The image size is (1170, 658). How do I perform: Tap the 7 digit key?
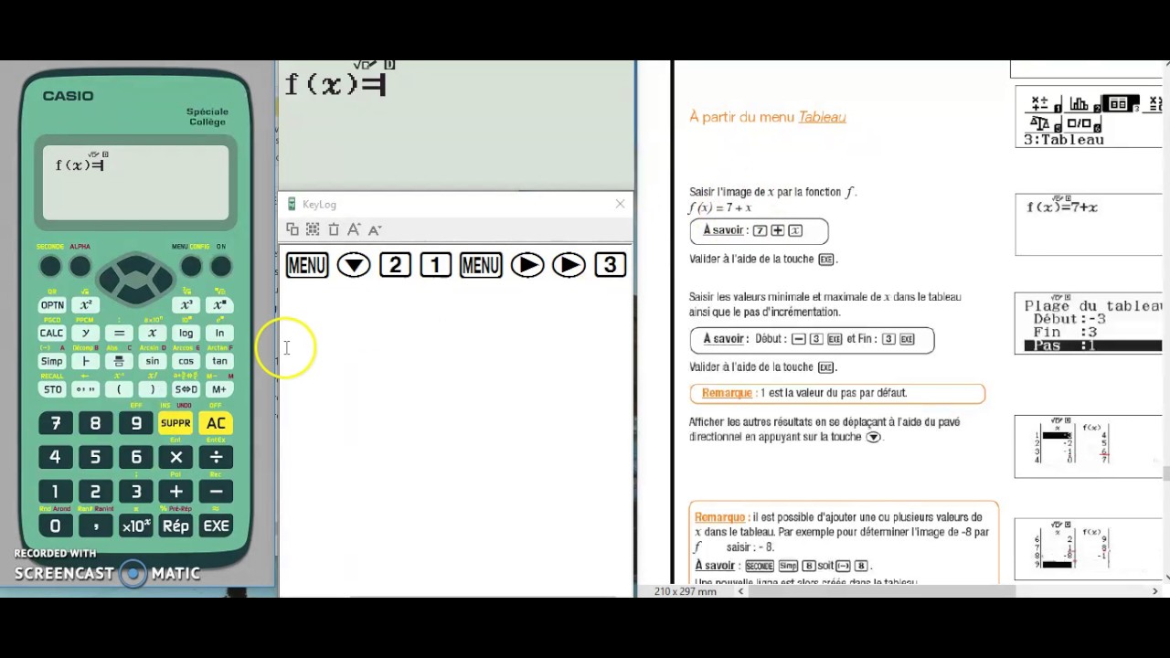pyautogui.click(x=55, y=423)
